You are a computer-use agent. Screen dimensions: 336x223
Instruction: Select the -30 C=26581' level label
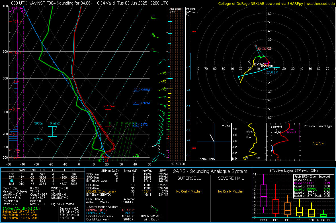(142, 90)
